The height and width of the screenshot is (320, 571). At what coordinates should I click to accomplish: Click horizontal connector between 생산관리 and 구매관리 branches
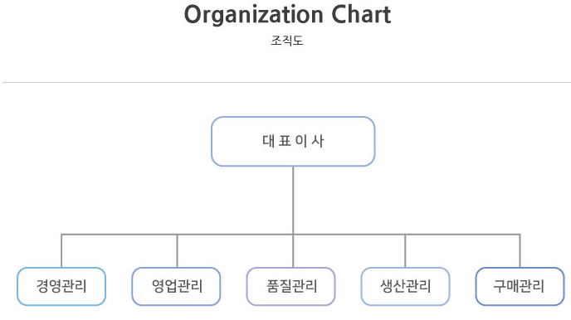(462, 234)
